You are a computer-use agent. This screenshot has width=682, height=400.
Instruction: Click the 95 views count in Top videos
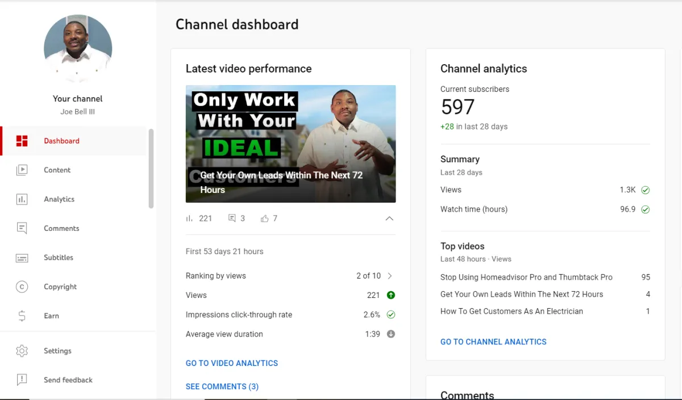[646, 277]
